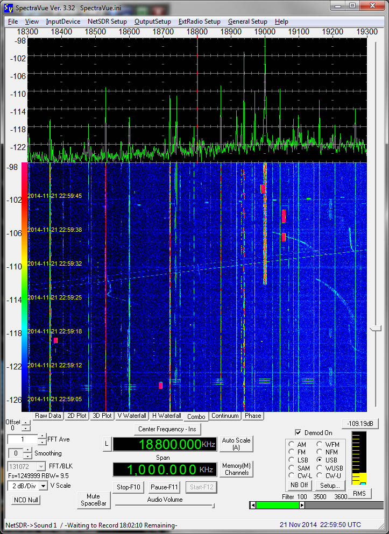Switch to the Phase tab
This screenshot has height=534, width=389.
(x=253, y=416)
